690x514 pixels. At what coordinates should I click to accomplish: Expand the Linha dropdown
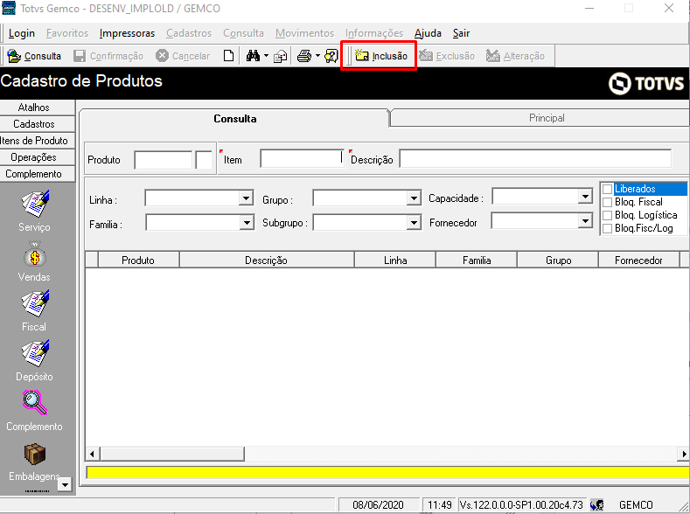pyautogui.click(x=246, y=198)
